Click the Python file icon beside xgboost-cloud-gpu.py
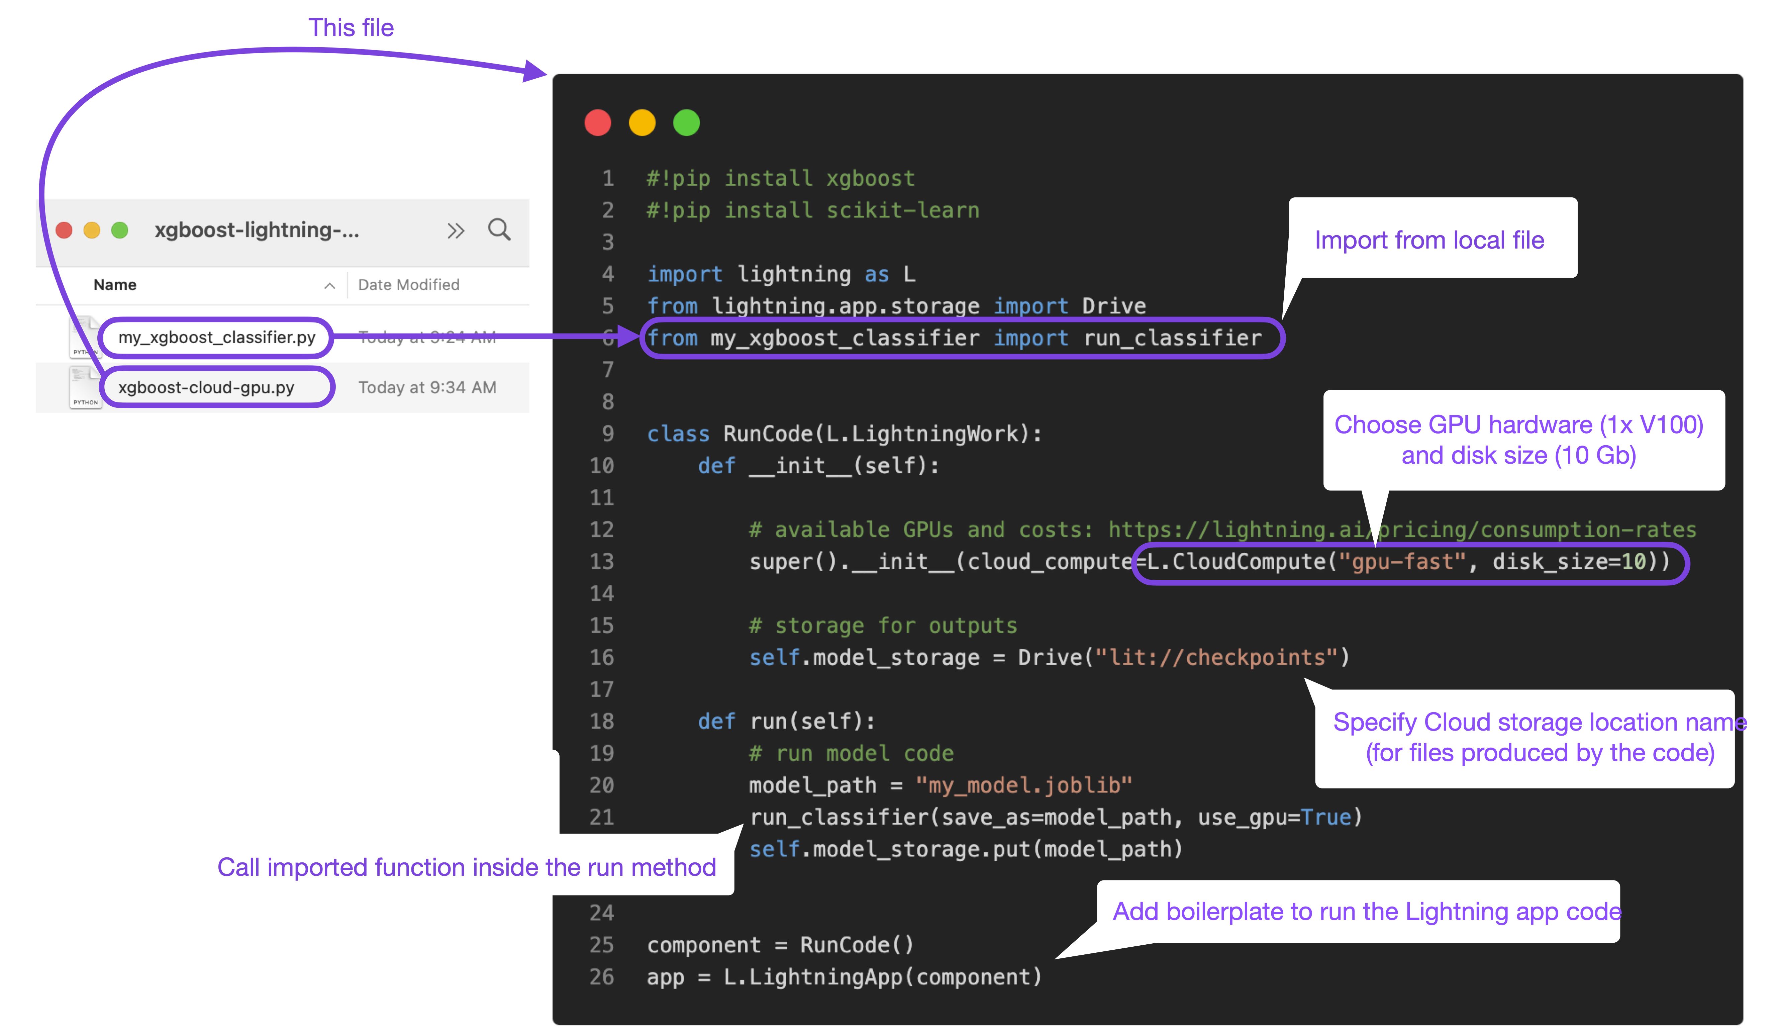Image resolution: width=1777 pixels, height=1036 pixels. 85,387
